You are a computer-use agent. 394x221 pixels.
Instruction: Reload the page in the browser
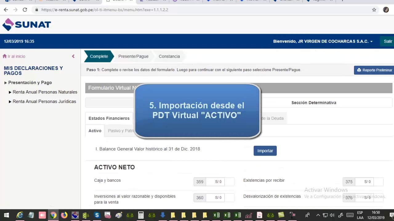[x=25, y=10]
